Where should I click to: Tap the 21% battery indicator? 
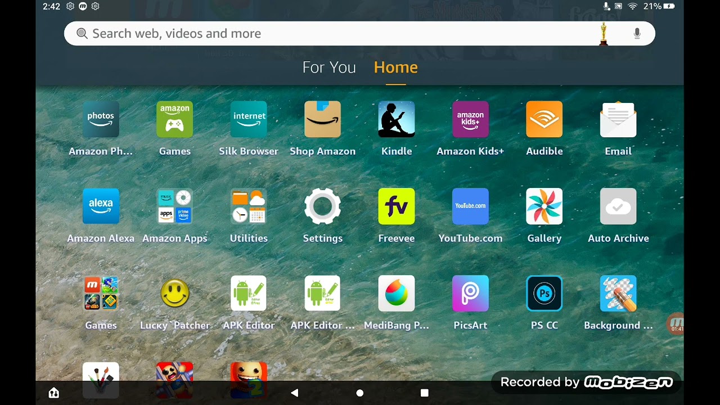click(659, 6)
